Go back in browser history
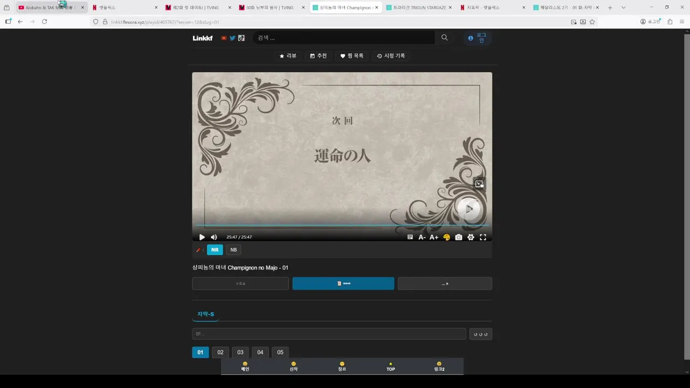Screen dimensions: 690x388 [x=20, y=22]
